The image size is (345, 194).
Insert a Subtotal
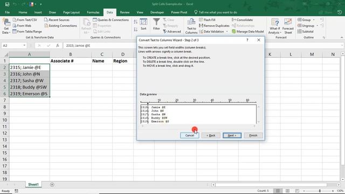305,31
